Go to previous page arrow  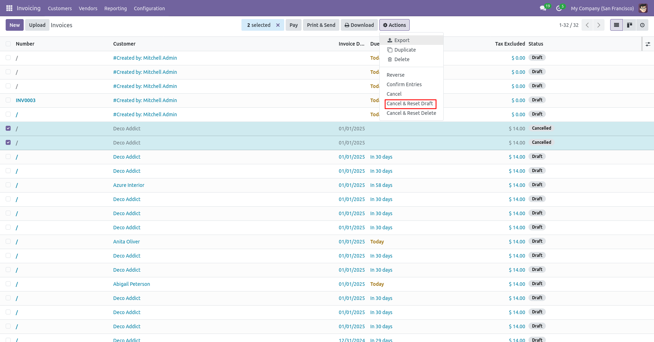587,25
